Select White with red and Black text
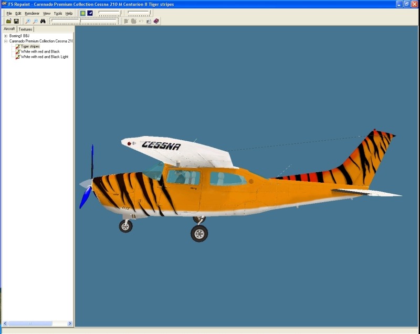Screen dimensions: 420x334 pos(40,51)
